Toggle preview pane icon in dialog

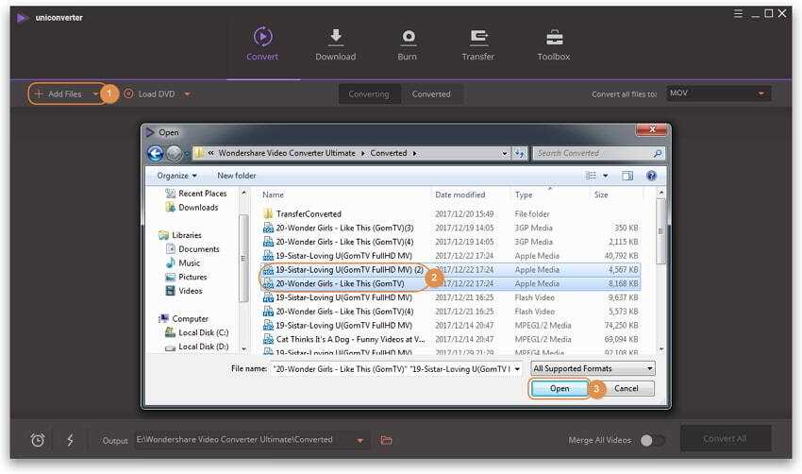(x=627, y=176)
